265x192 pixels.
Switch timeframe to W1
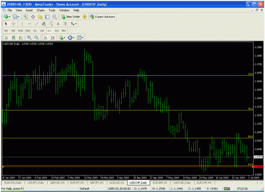(57, 31)
